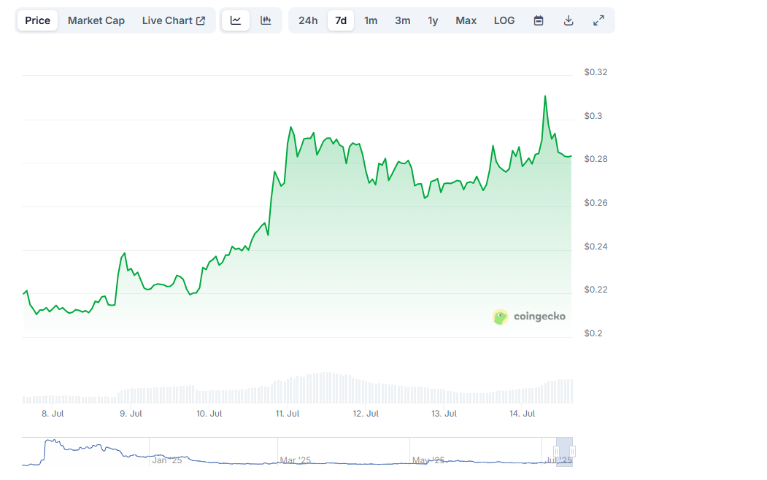The height and width of the screenshot is (480, 767).
Task: Select the 1m time range
Action: point(371,20)
